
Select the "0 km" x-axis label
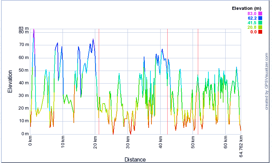pos(31,141)
